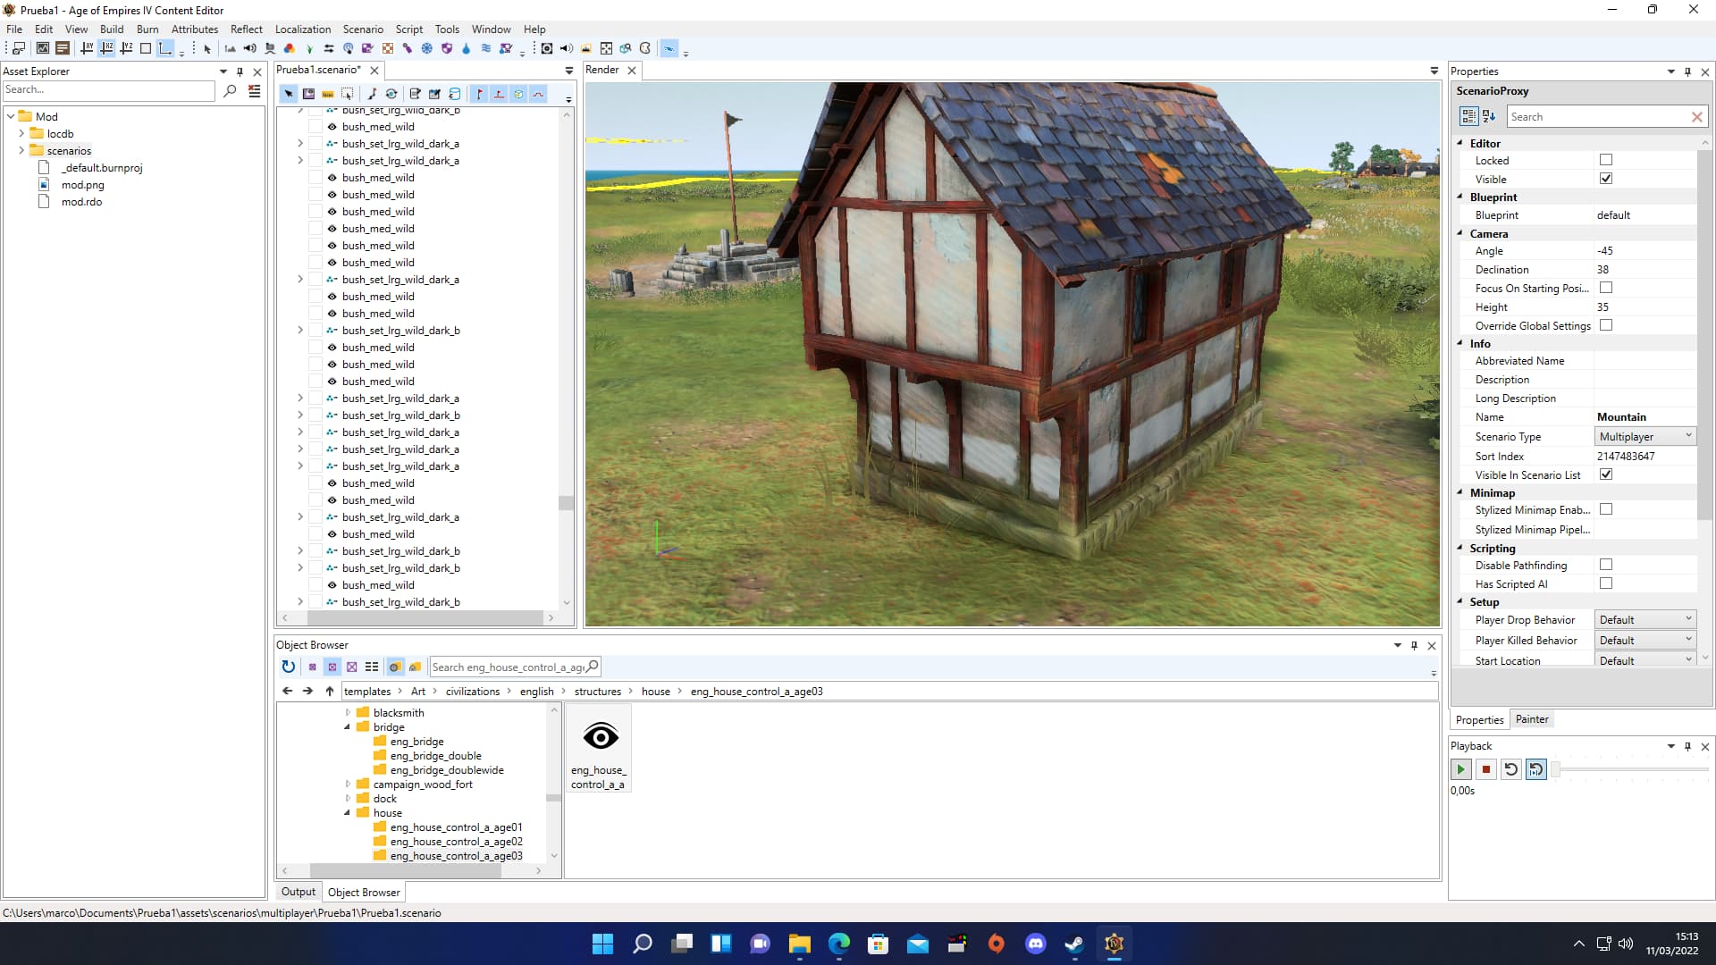Click the water drop tool icon in toolbar
Viewport: 1716px width, 965px height.
click(x=466, y=48)
